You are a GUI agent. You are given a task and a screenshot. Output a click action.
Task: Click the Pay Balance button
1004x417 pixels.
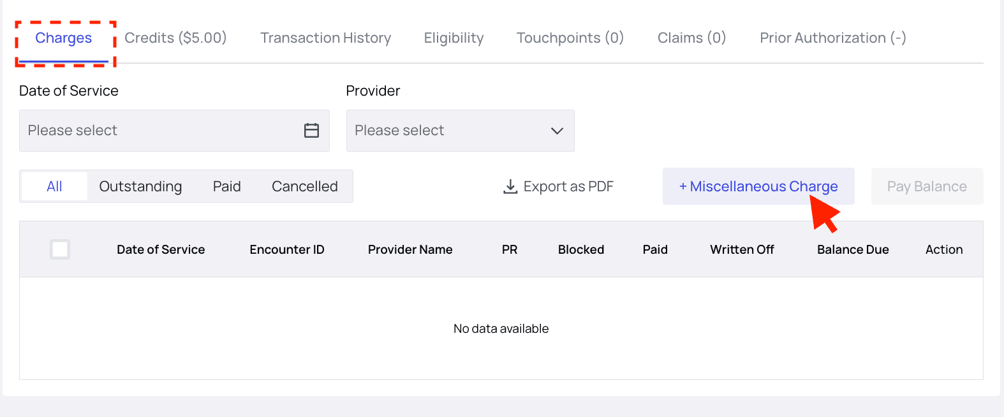pyautogui.click(x=927, y=187)
